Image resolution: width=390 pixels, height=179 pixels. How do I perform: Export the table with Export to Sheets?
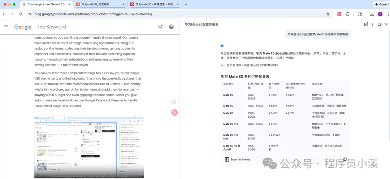tap(237, 160)
